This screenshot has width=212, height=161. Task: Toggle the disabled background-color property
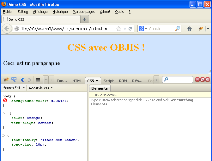pos(5,101)
